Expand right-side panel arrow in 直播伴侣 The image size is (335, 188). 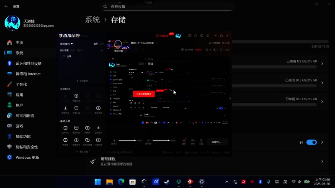pyautogui.click(x=230, y=98)
